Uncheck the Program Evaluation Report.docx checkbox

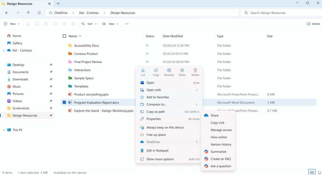[64, 103]
